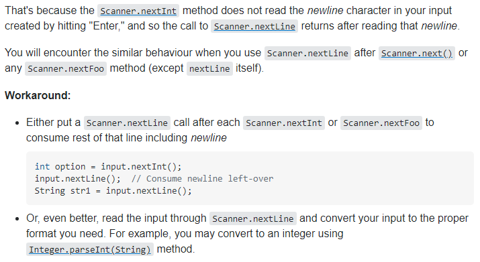This screenshot has width=480, height=262.
Task: Open the Integer.parseInt(String) link
Action: pos(90,249)
